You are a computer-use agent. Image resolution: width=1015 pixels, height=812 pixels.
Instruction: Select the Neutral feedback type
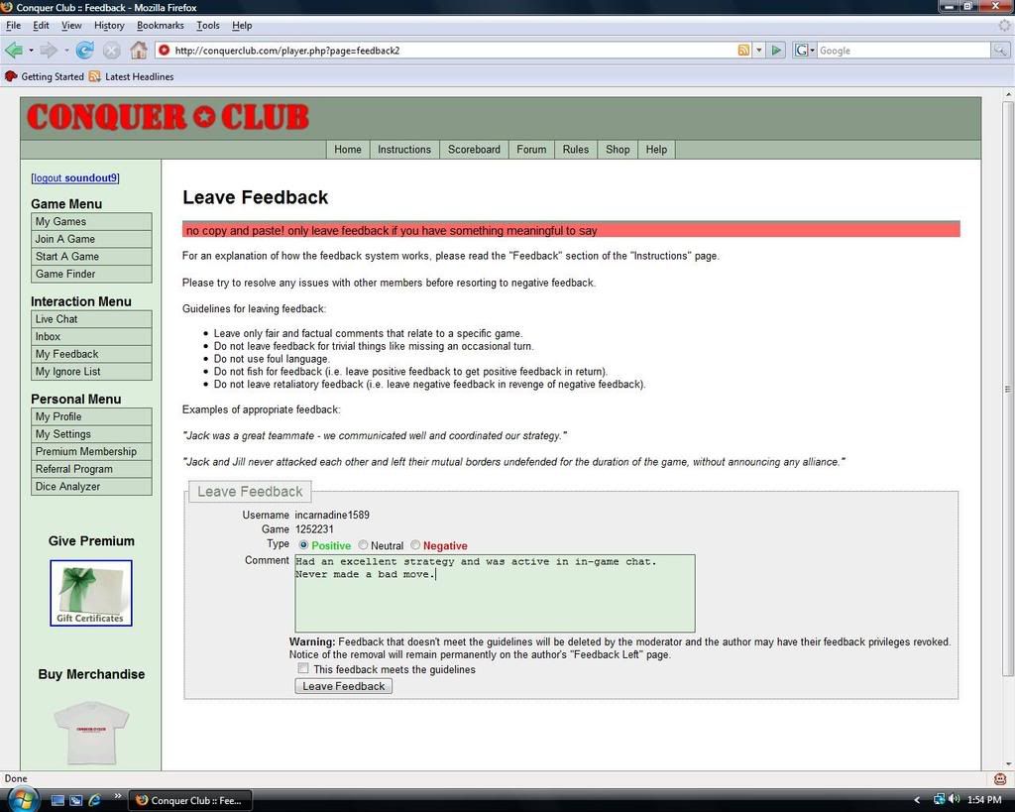pos(363,545)
